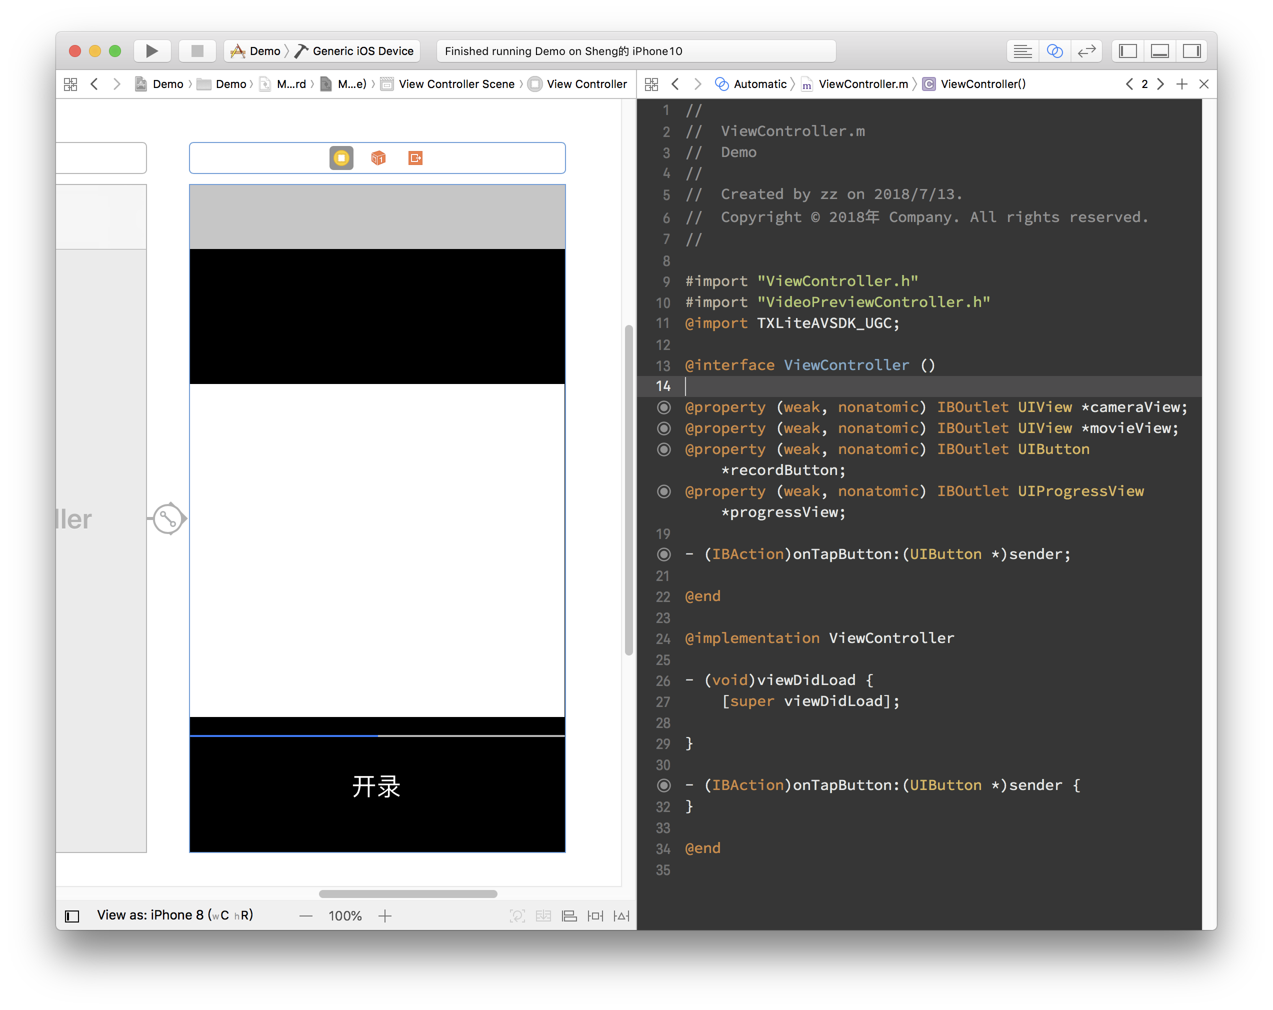This screenshot has width=1273, height=1010.
Task: Select the Assistant editor button
Action: pyautogui.click(x=1054, y=51)
